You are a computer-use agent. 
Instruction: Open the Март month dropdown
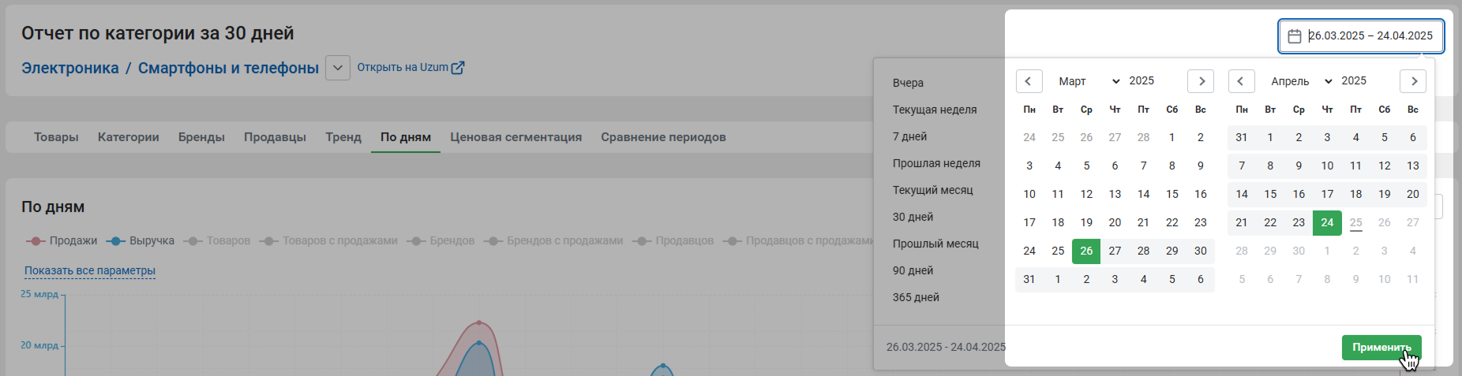tap(1089, 81)
